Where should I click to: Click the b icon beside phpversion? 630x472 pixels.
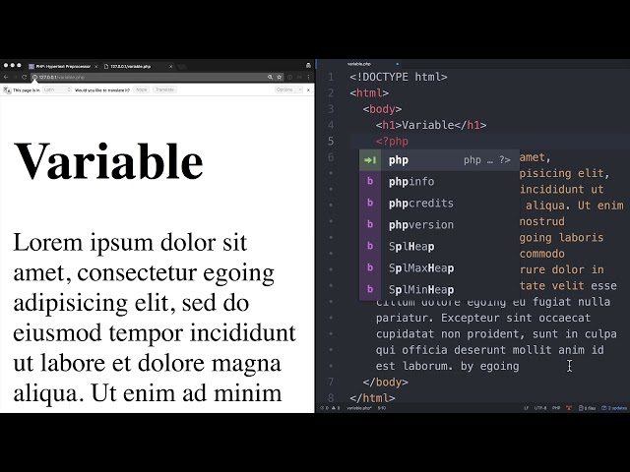[x=370, y=225]
